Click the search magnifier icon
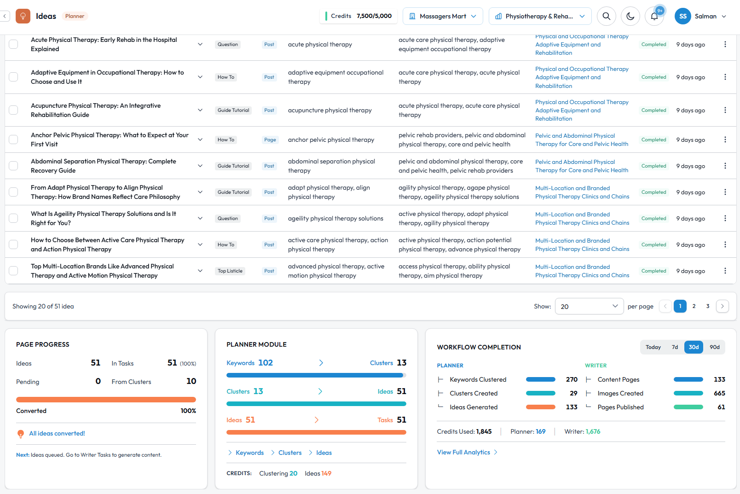Viewport: 740px width, 494px height. (607, 16)
